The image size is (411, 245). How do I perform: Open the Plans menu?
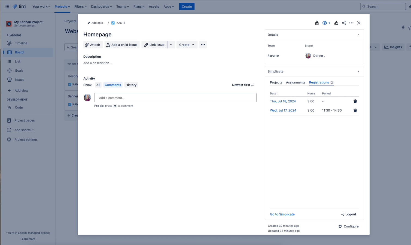[x=139, y=7]
